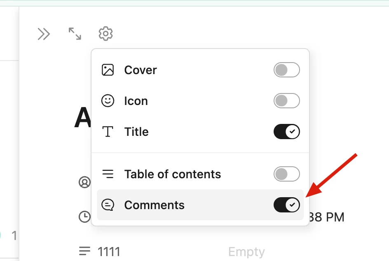Turn on the Icon toggle
The width and height of the screenshot is (389, 261).
[x=286, y=100]
